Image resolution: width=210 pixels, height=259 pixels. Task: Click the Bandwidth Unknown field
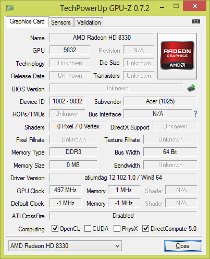click(170, 164)
